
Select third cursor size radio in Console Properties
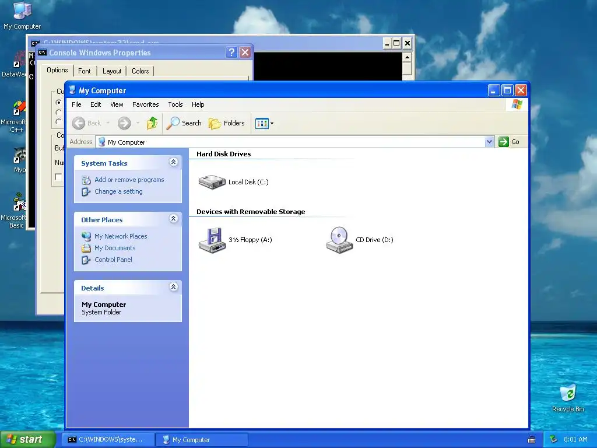click(59, 121)
